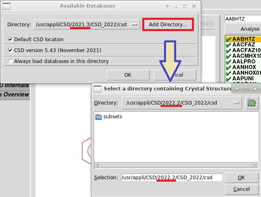Cancel the directory selection dialog
Screen dimensions: 261x197
tap(242, 189)
